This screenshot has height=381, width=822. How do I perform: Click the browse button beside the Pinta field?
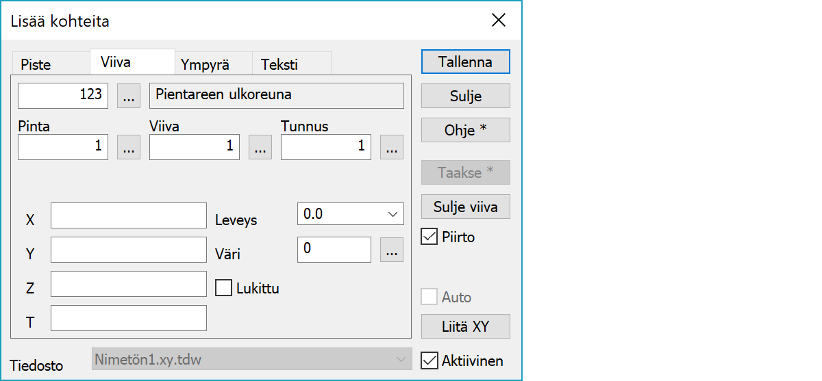click(129, 147)
